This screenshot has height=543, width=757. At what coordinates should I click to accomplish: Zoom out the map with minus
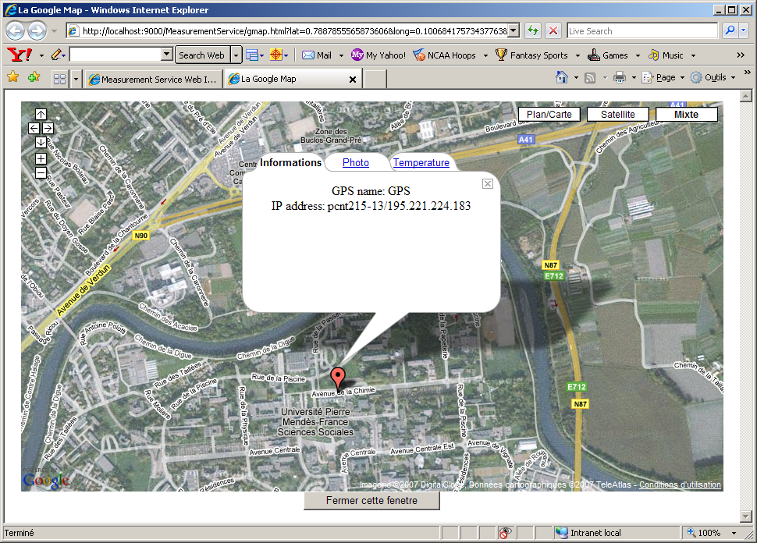pos(41,172)
